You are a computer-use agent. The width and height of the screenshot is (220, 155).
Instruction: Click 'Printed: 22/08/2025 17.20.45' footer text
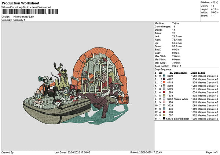point(146,152)
